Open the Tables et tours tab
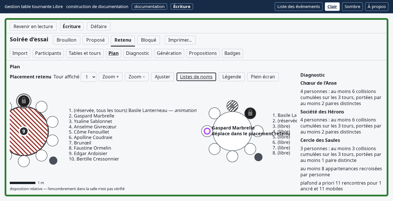 pyautogui.click(x=85, y=53)
